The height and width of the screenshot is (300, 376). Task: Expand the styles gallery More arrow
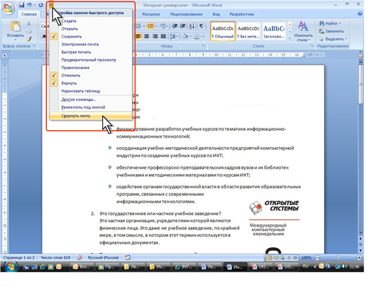(x=290, y=37)
